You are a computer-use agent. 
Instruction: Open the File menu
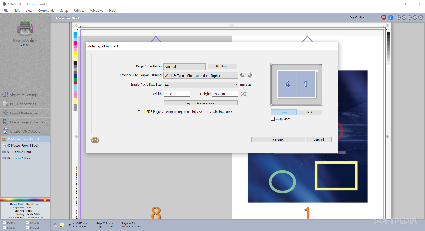pos(6,11)
